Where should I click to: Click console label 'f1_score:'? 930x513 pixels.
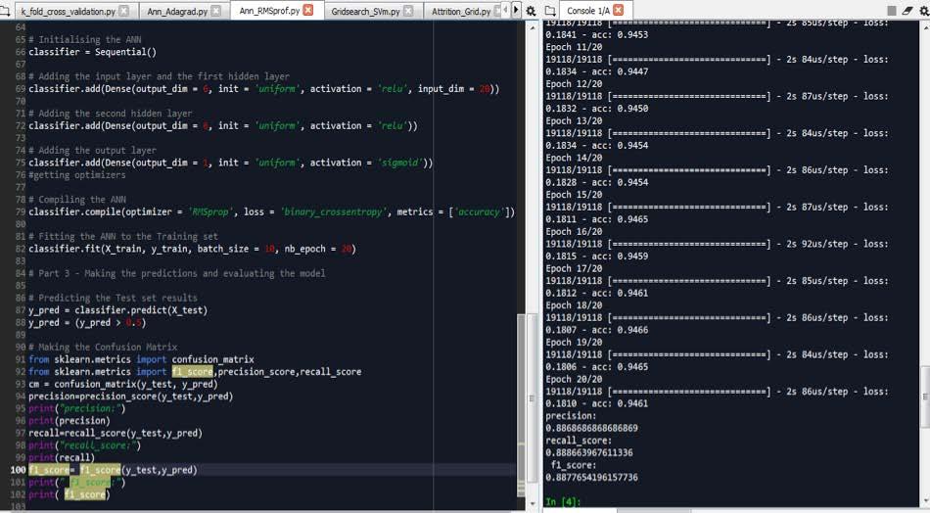click(x=574, y=465)
